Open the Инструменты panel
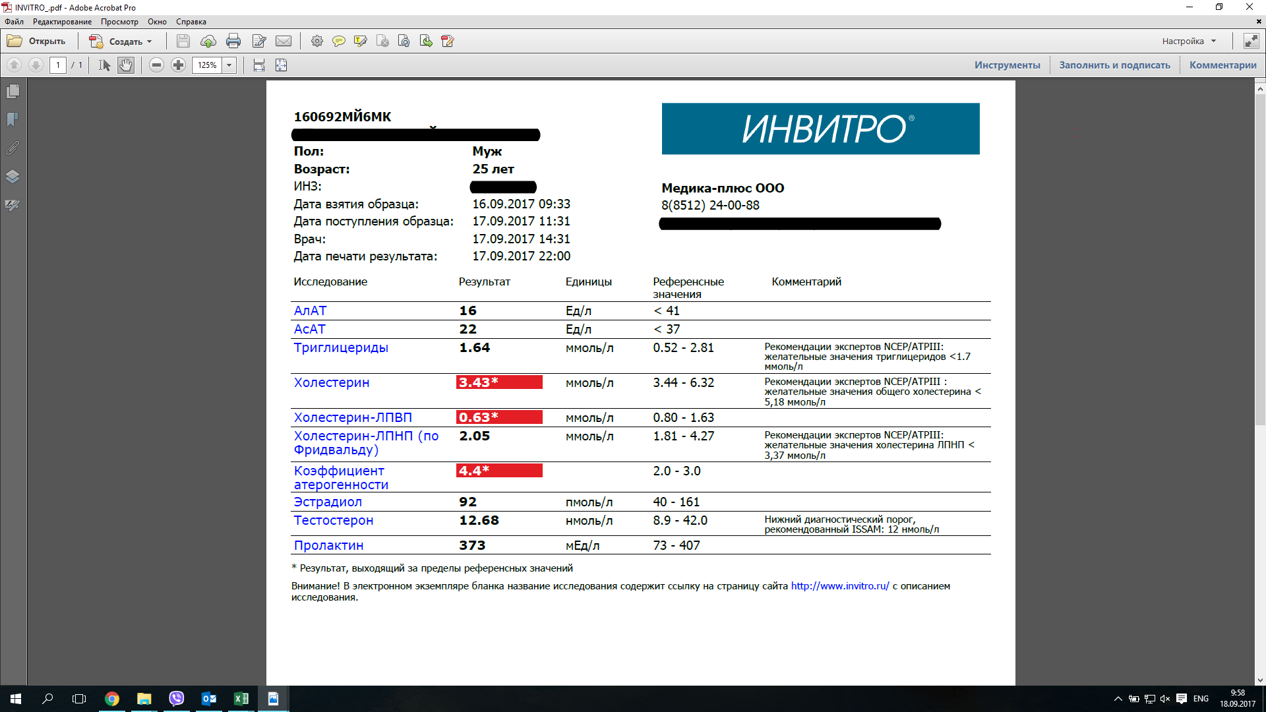 click(1007, 65)
